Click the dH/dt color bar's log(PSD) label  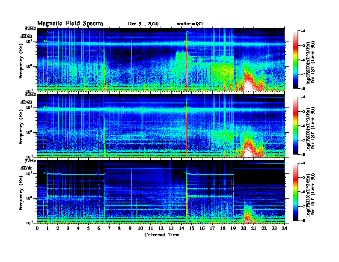pyautogui.click(x=310, y=63)
